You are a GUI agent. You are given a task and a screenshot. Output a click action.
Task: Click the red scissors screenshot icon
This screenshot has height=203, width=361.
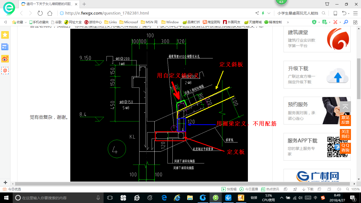335,22
